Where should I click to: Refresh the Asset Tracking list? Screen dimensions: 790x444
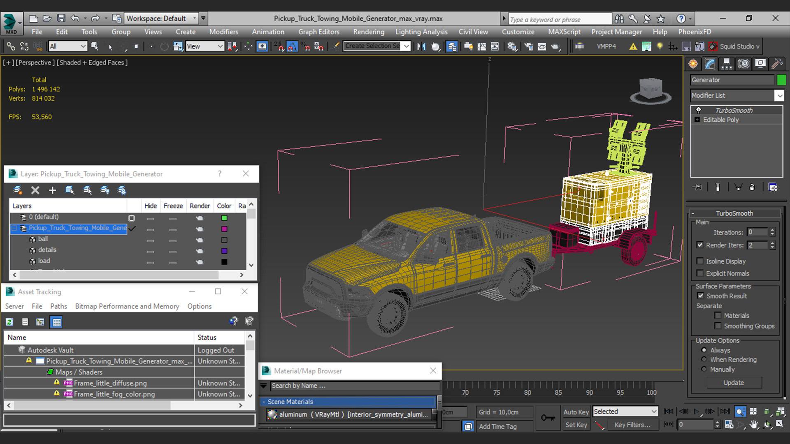9,322
